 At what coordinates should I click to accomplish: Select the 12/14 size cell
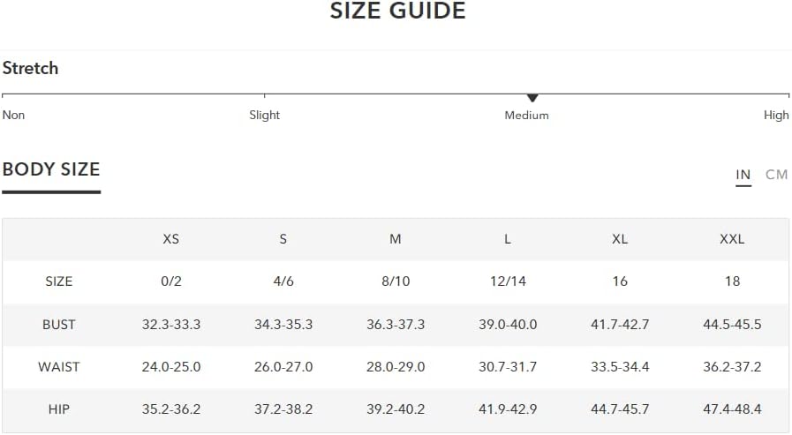508,281
